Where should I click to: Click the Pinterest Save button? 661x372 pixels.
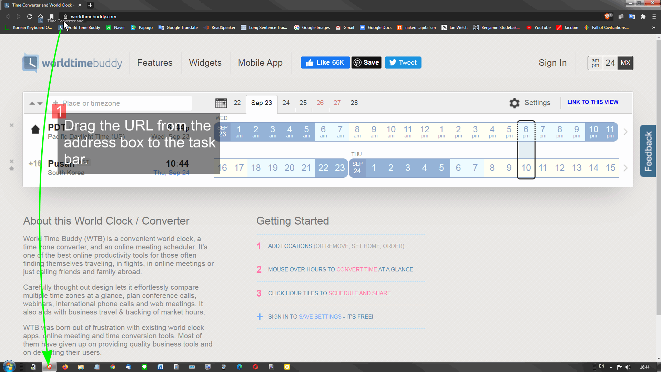(x=366, y=63)
